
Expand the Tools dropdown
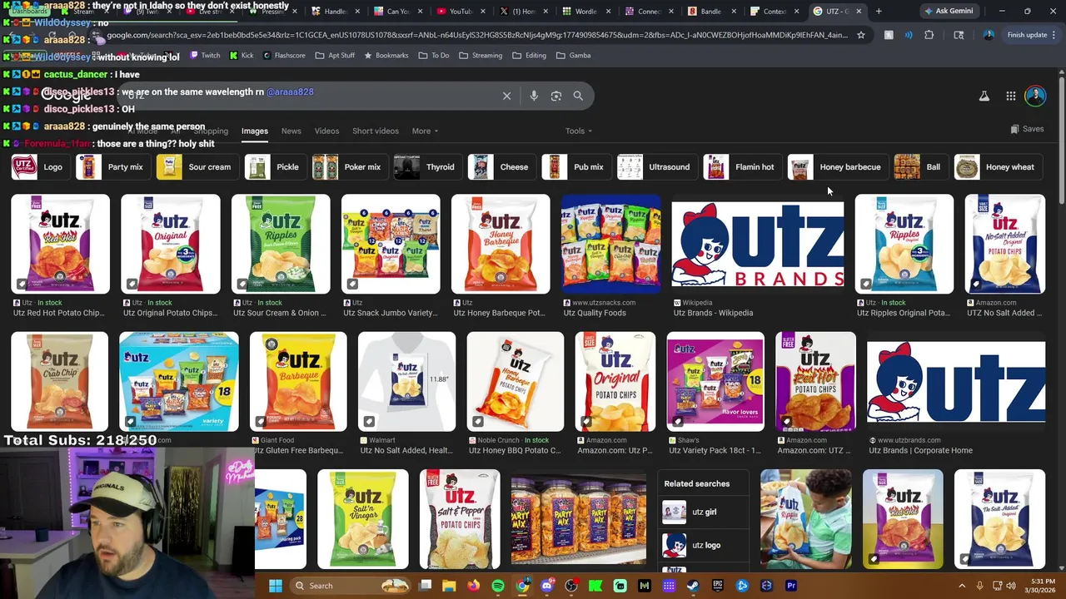pyautogui.click(x=578, y=131)
